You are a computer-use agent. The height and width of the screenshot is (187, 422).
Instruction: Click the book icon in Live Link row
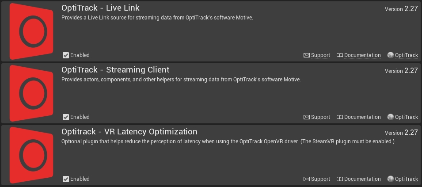coord(339,55)
